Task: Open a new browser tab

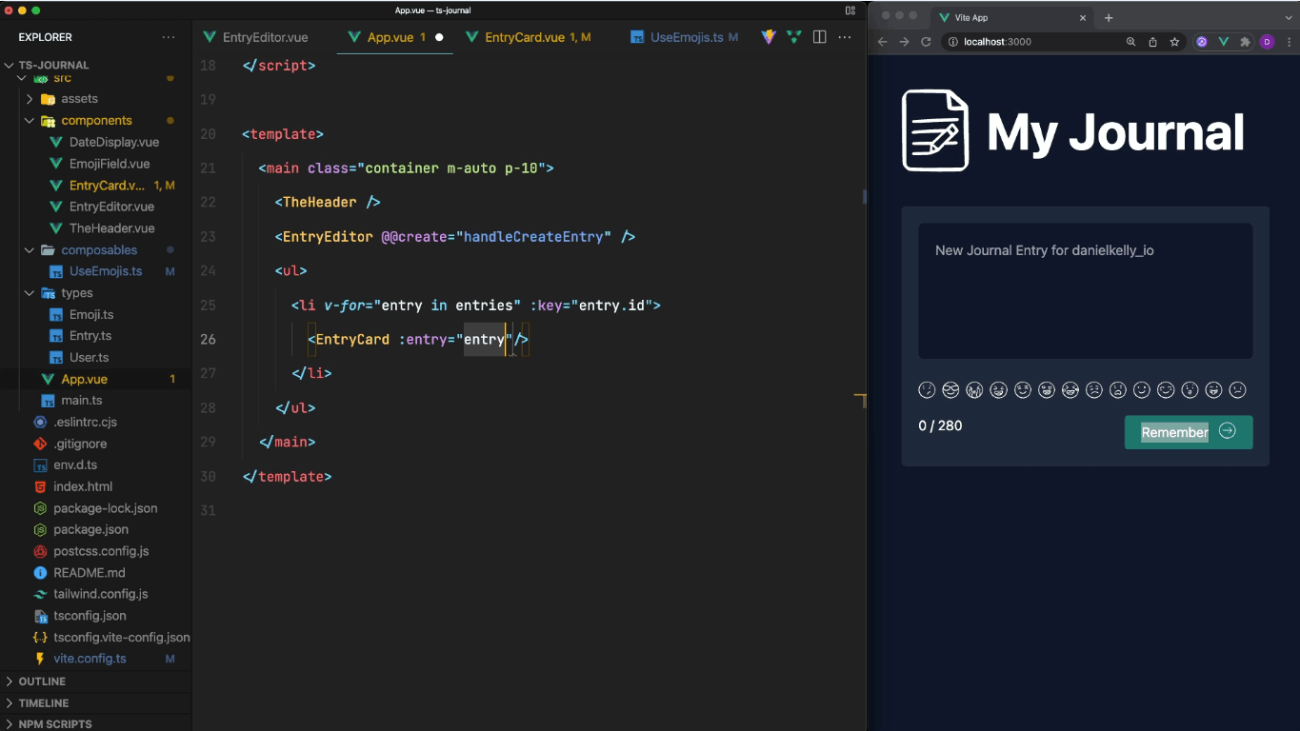Action: [x=1109, y=18]
